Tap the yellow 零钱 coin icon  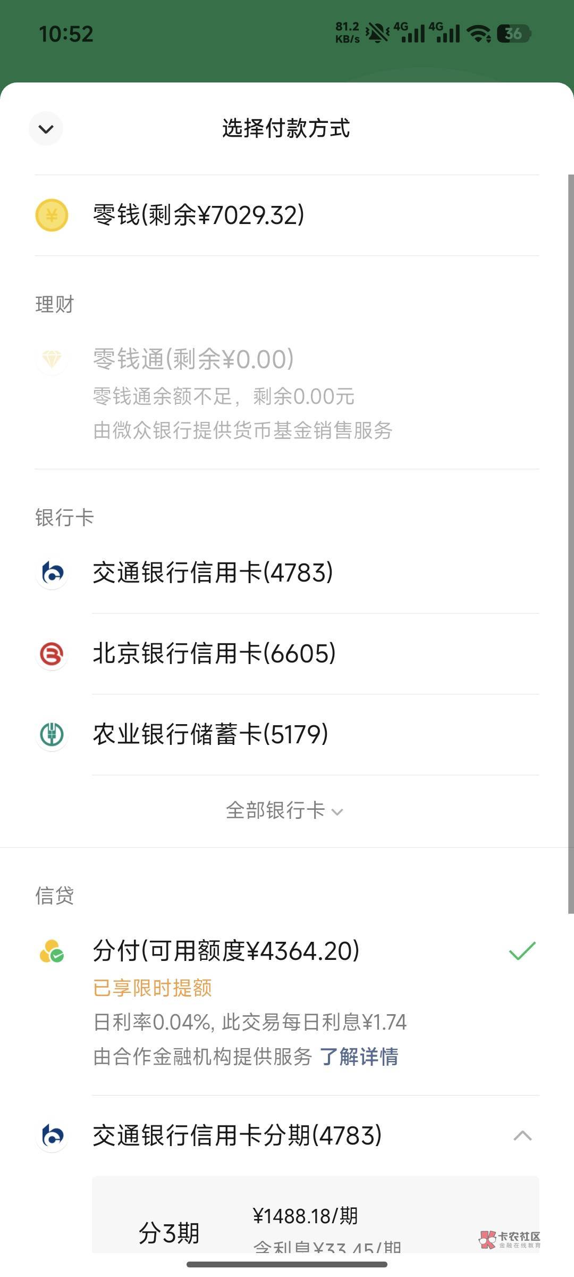click(x=52, y=215)
